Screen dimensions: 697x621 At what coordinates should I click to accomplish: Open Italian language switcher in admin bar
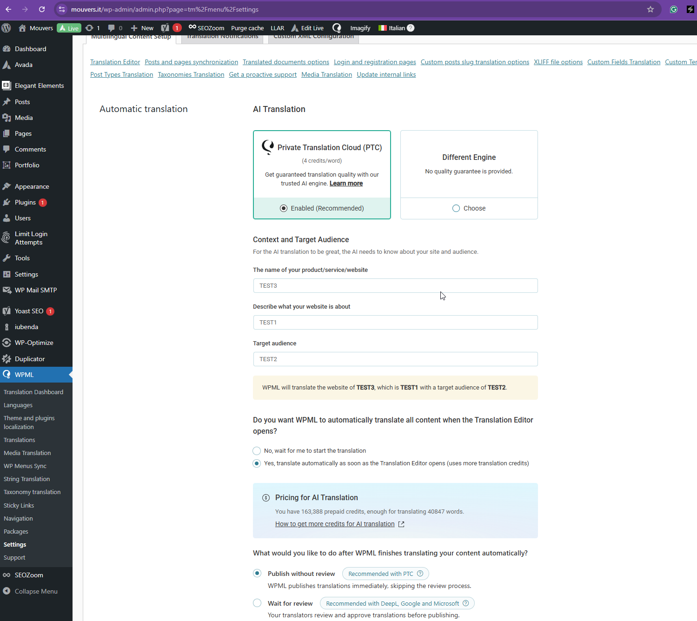pos(392,28)
